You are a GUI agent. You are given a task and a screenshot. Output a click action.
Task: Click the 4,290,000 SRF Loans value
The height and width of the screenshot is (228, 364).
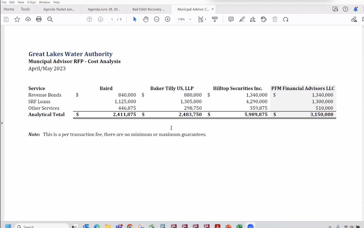(x=257, y=101)
